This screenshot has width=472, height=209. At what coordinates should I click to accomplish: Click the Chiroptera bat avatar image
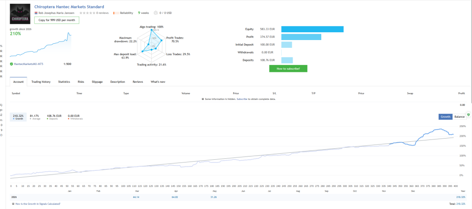click(20, 14)
